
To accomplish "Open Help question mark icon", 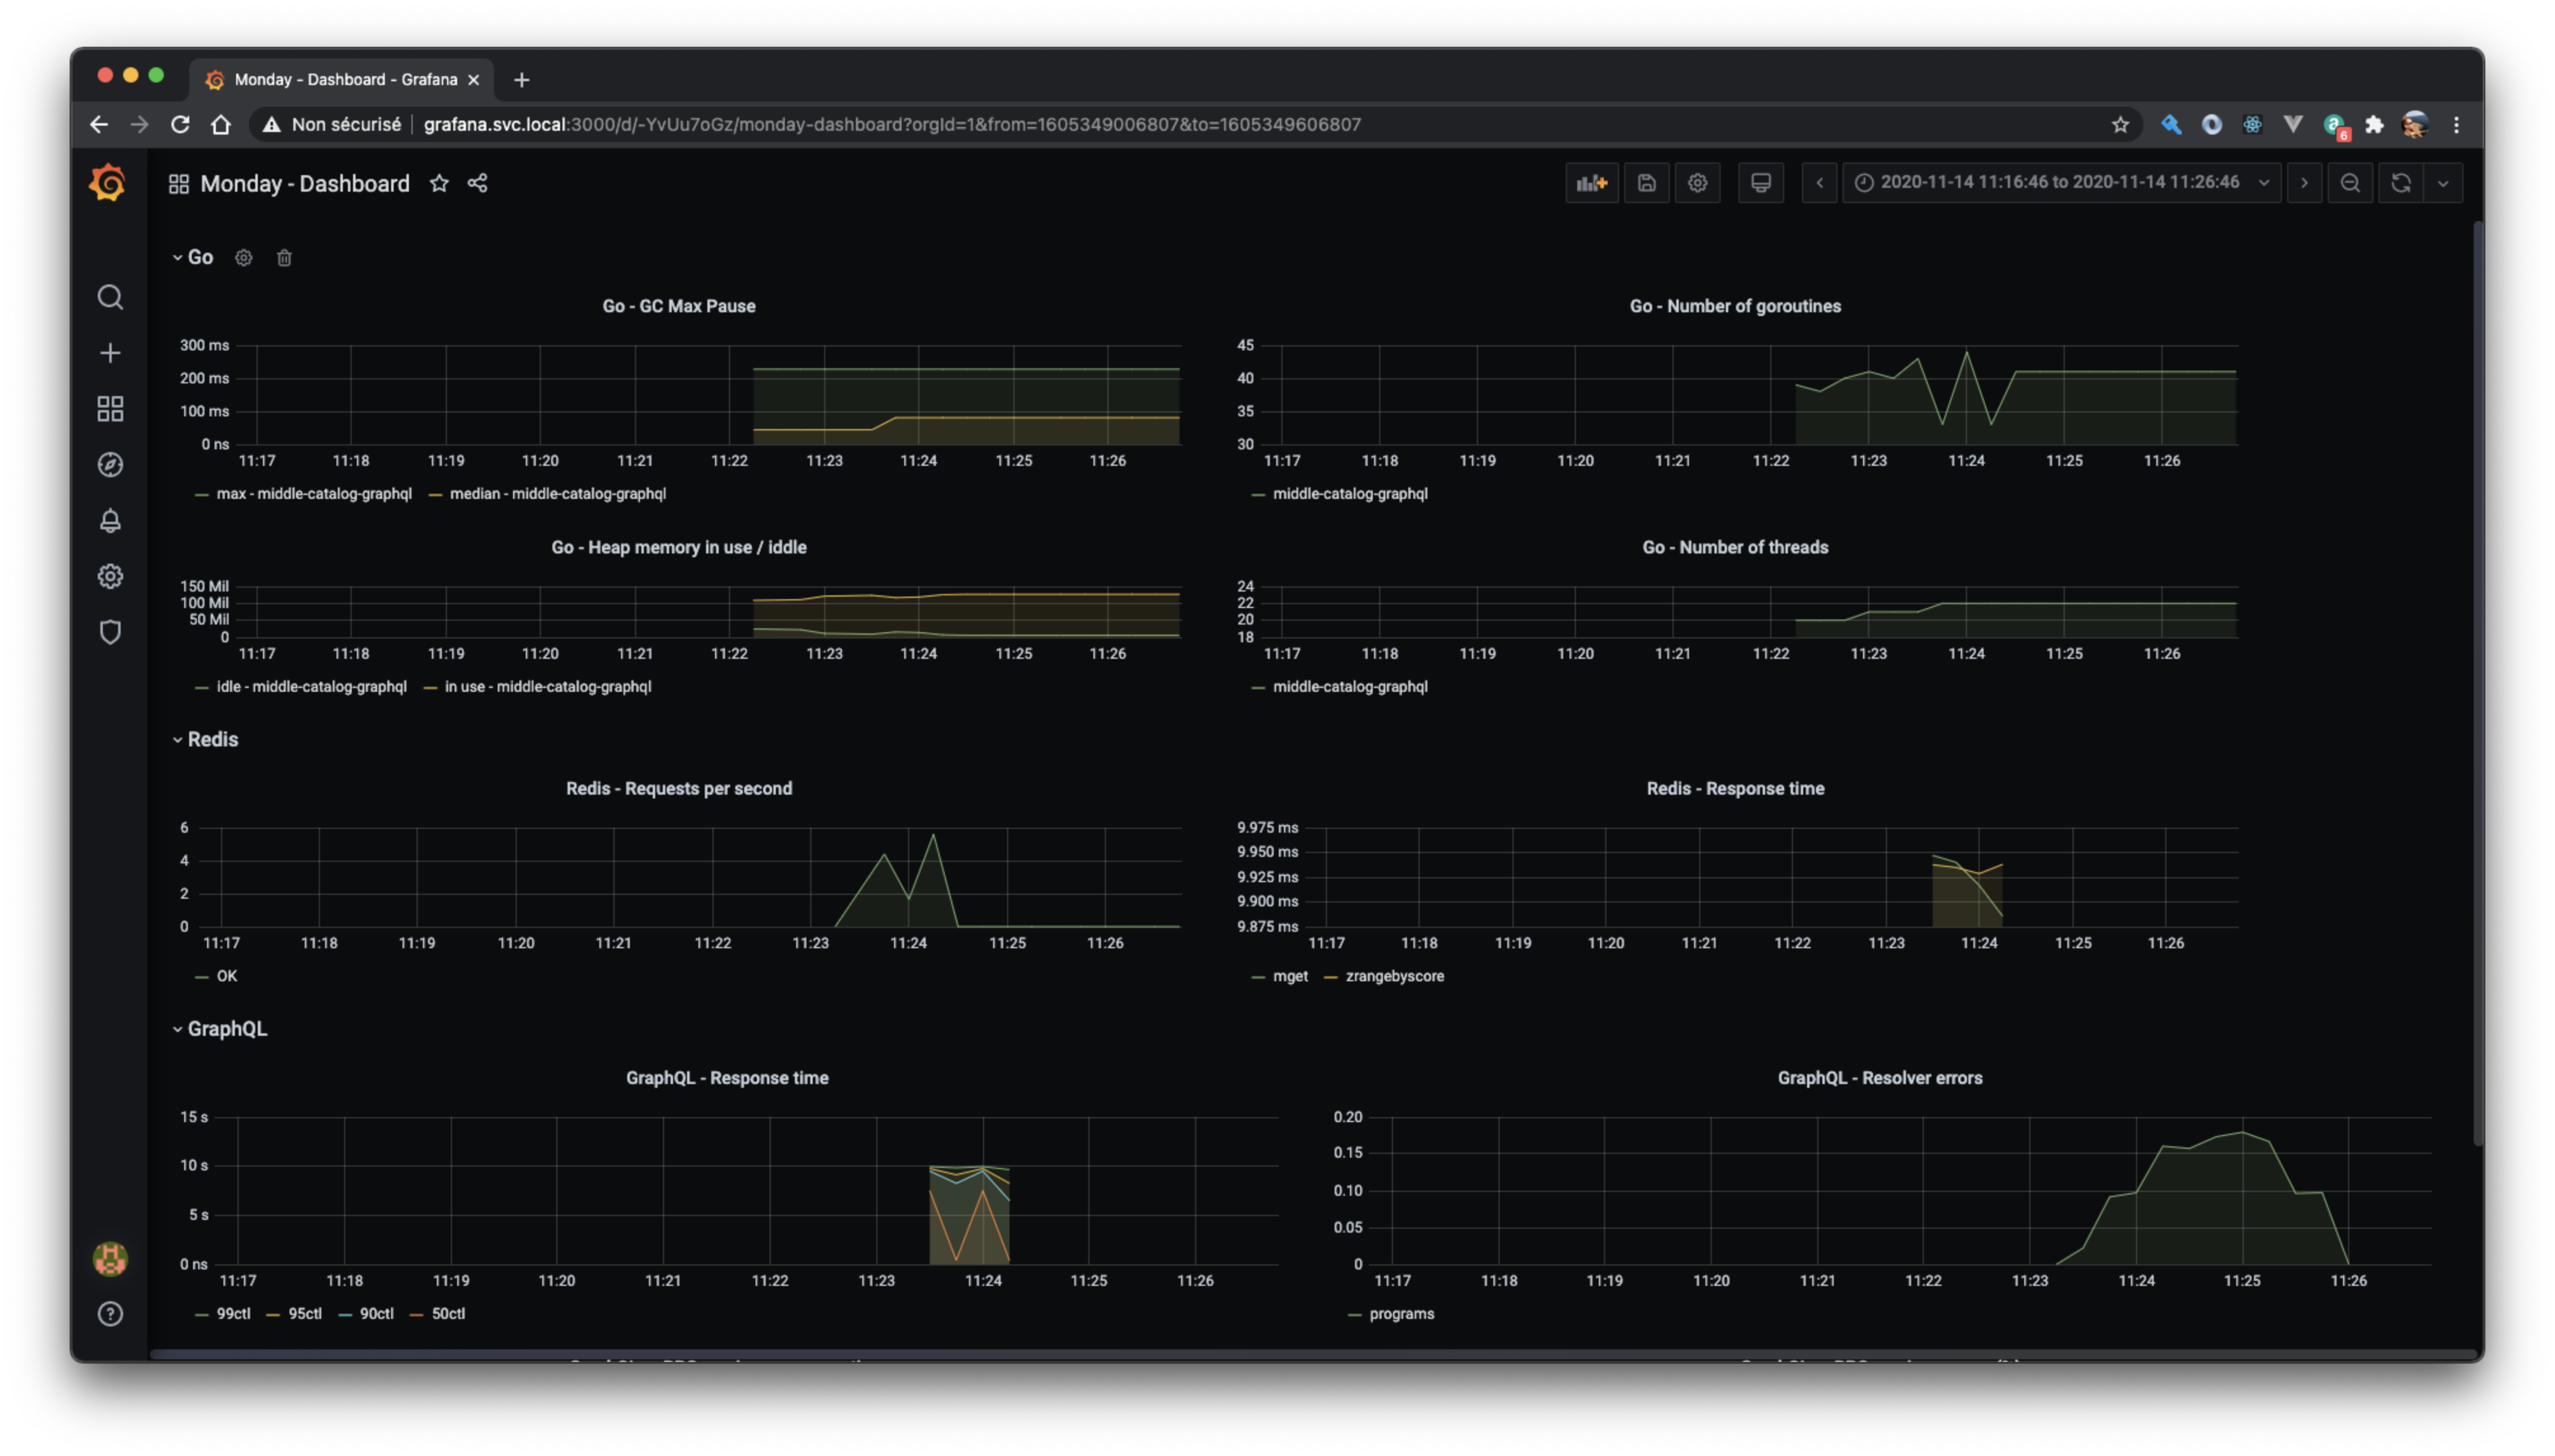I will tap(110, 1314).
